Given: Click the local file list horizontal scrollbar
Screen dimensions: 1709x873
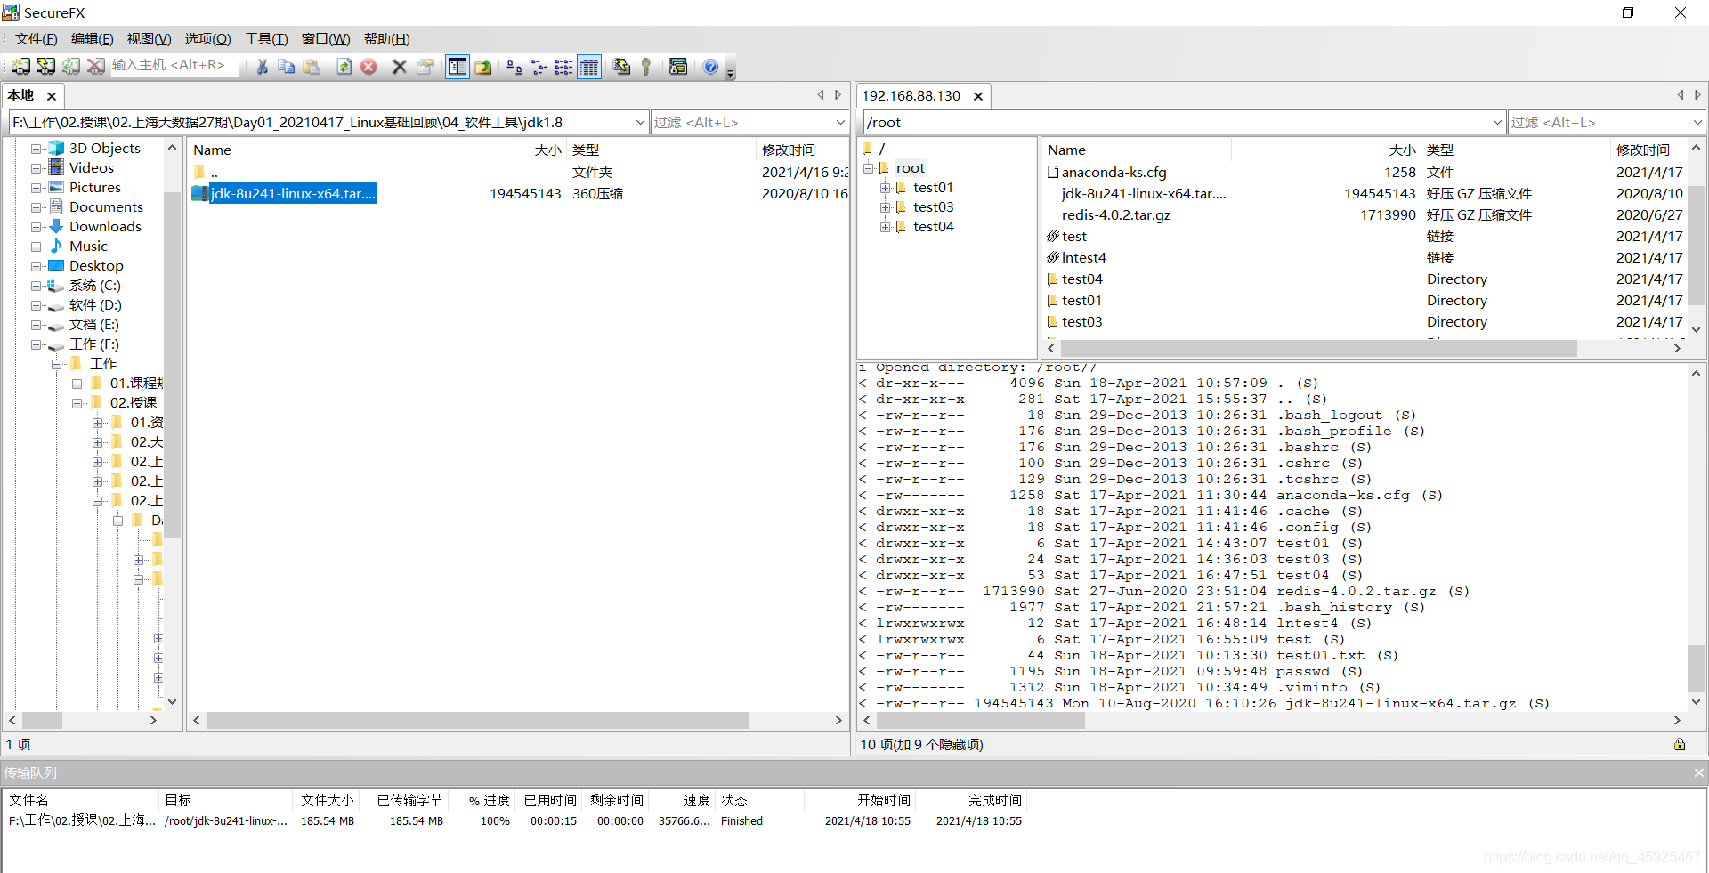Looking at the screenshot, I should 477,721.
